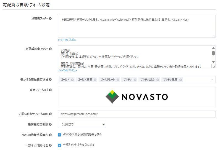Image resolution: width=218 pixels, height=150 pixels.
Task: Remove the プラチナ割合 tag
Action: pos(158,80)
